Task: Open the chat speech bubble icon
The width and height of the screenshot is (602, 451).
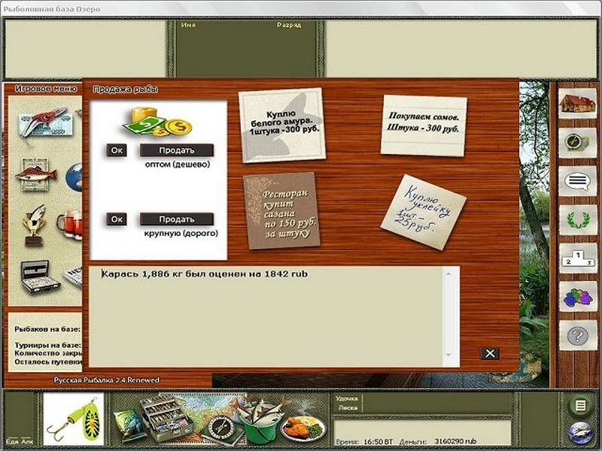Action: click(x=576, y=181)
